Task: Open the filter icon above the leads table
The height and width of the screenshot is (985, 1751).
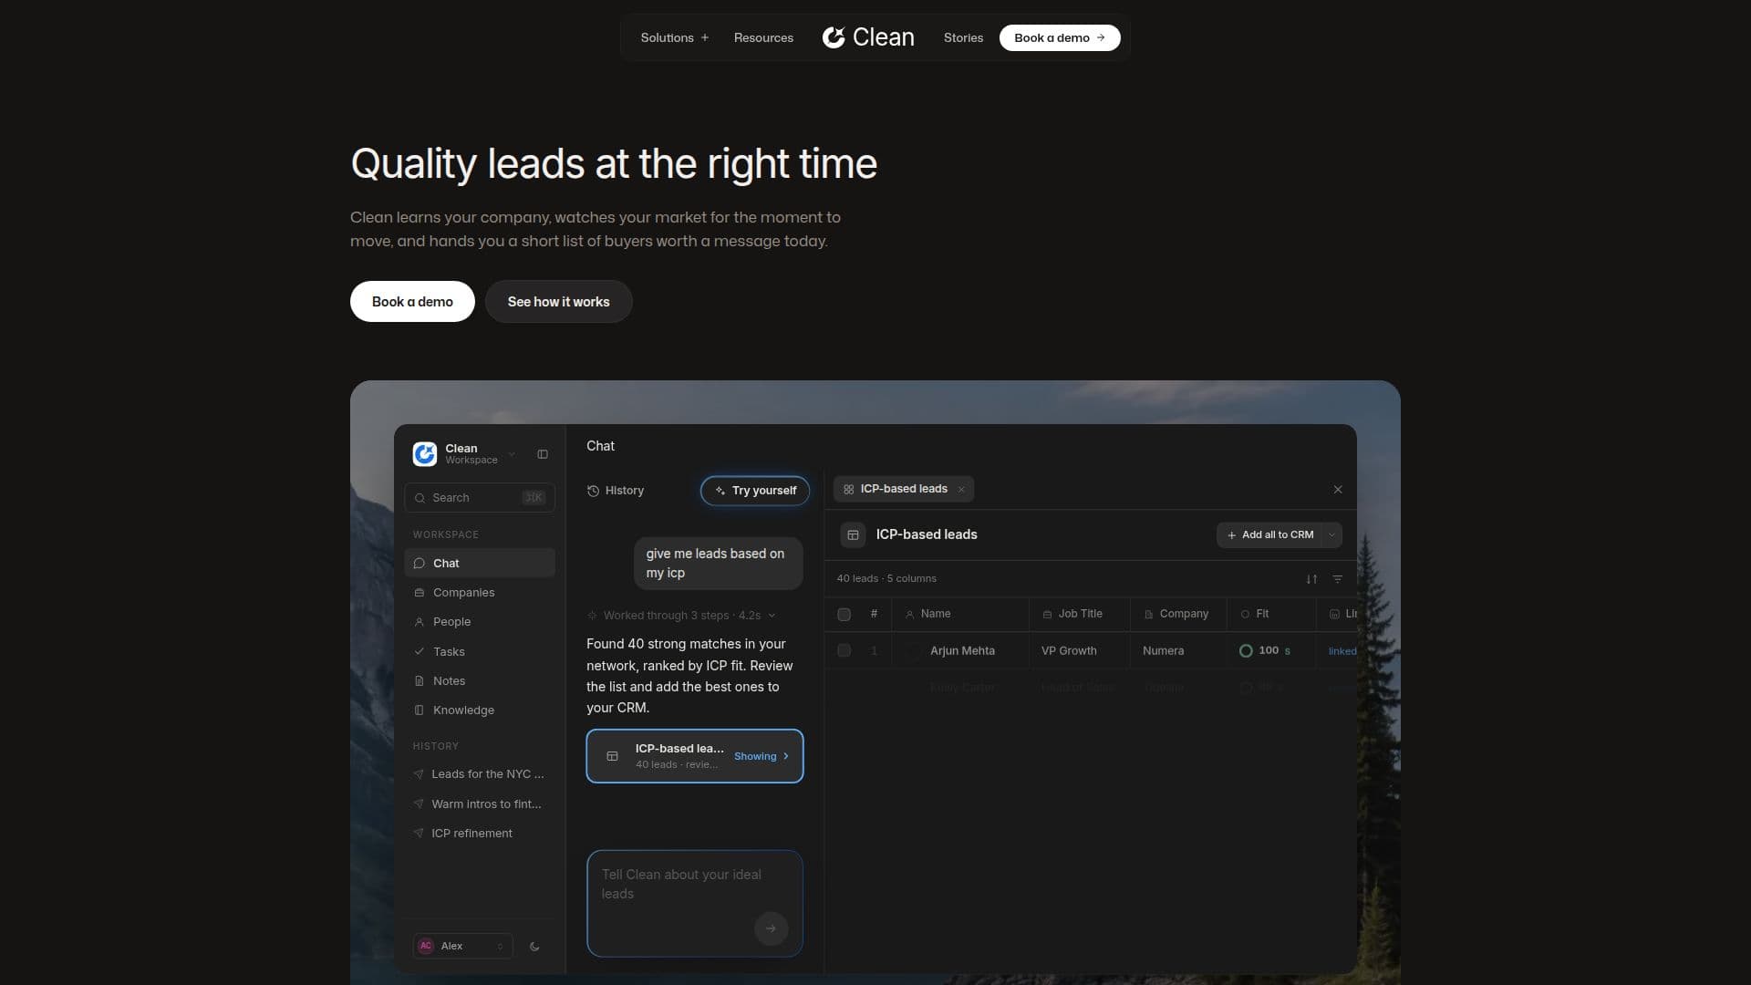Action: pyautogui.click(x=1338, y=579)
